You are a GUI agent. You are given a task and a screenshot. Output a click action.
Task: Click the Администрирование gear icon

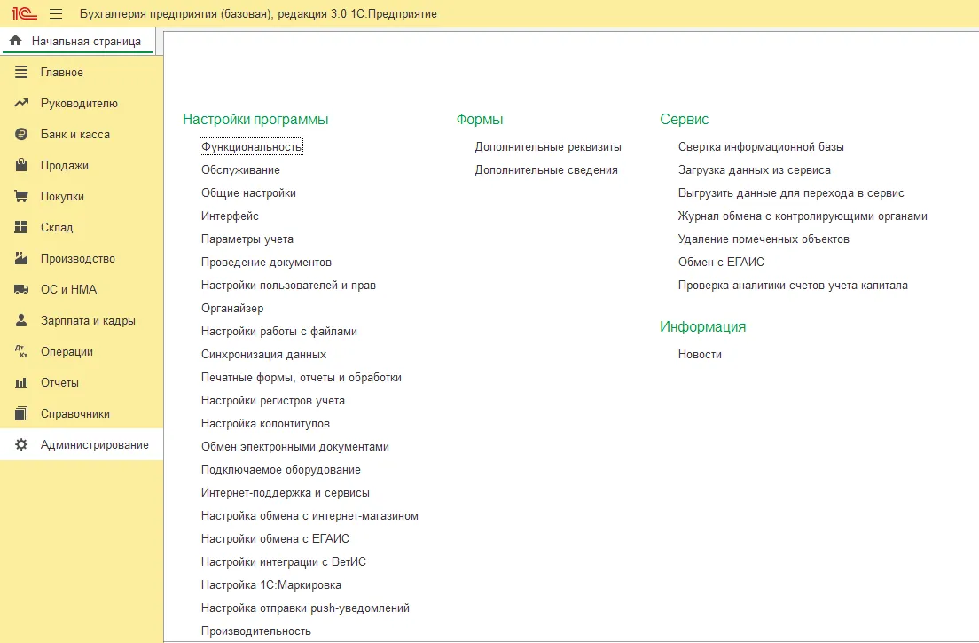pos(21,444)
